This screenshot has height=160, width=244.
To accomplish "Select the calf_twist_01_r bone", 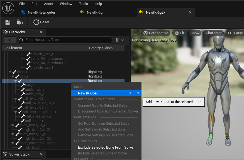I will 34,107.
